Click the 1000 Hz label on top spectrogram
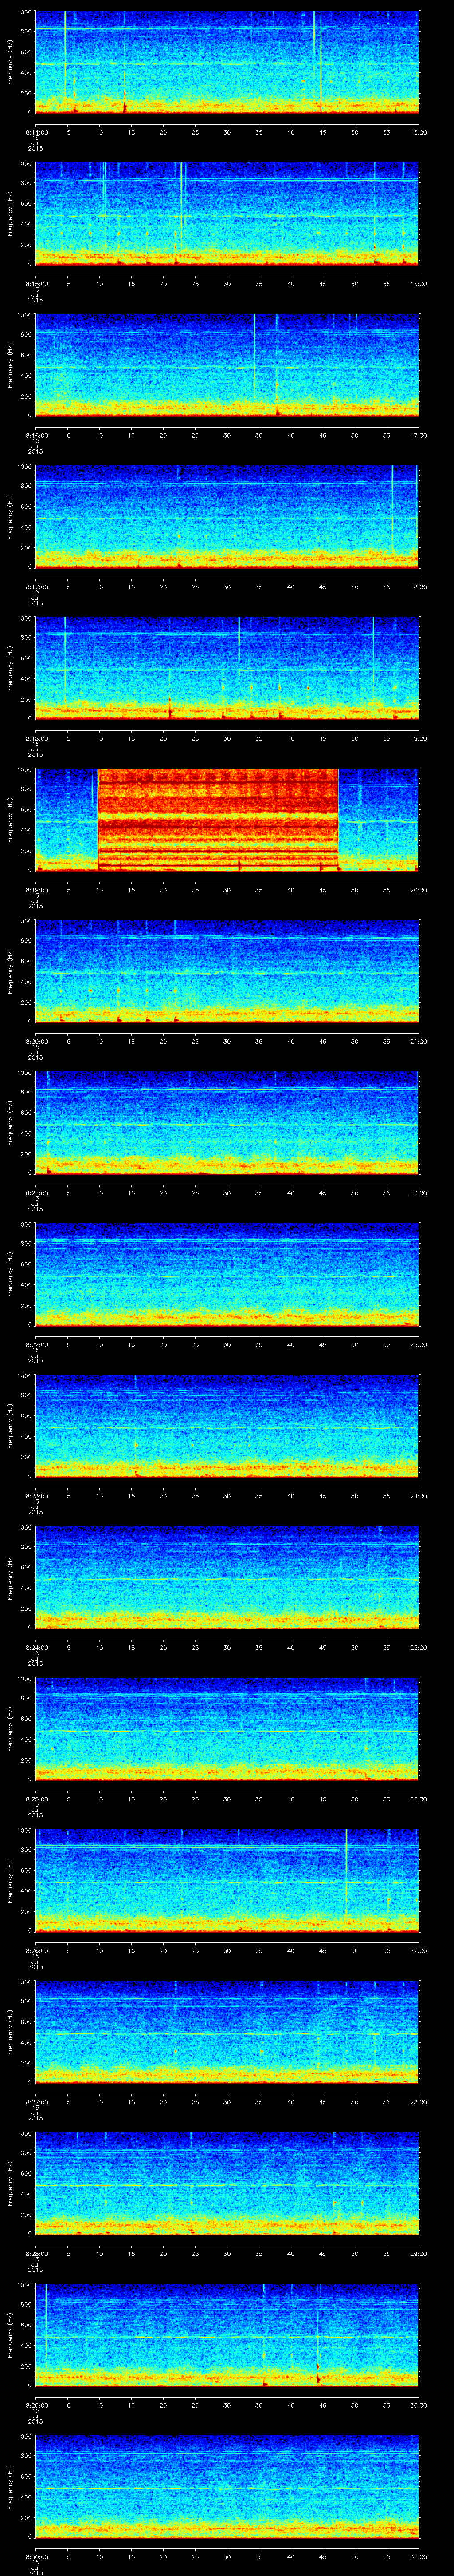Image resolution: width=454 pixels, height=2576 pixels. pos(23,13)
